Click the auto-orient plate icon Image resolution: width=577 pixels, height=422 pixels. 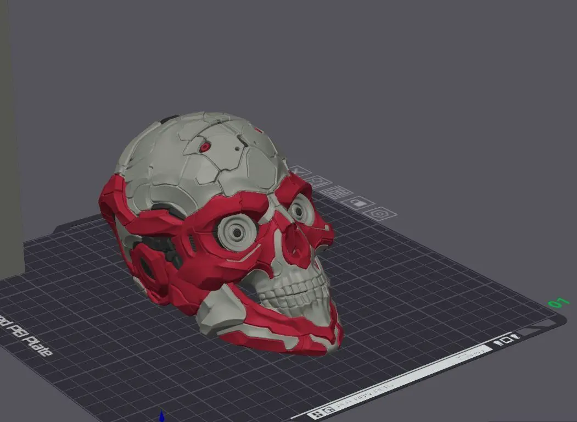(318, 181)
